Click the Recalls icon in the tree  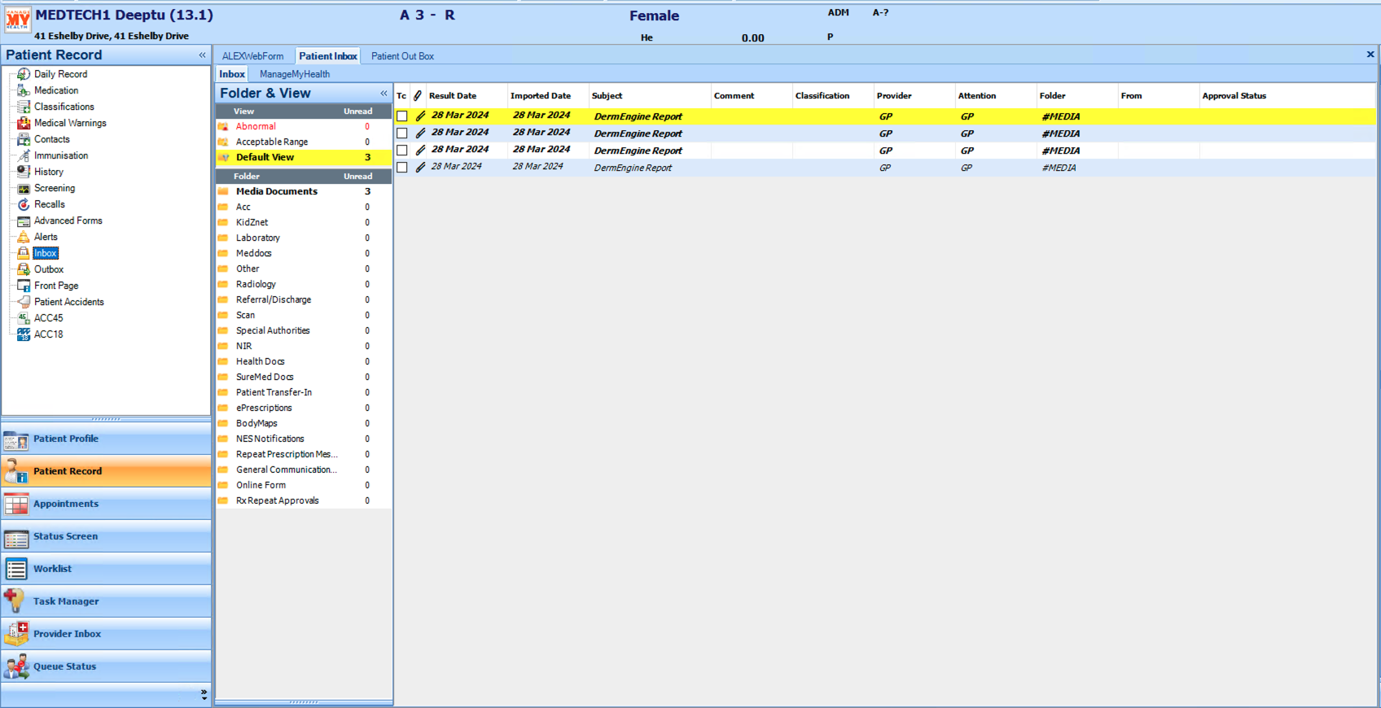[24, 204]
